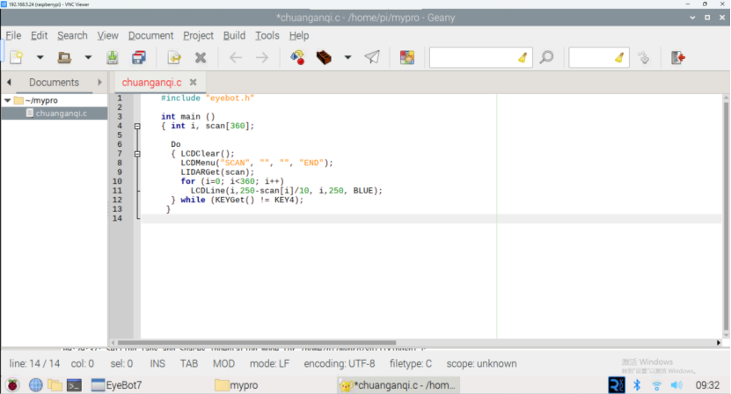Toggle the fold marker at line 7
The width and height of the screenshot is (731, 394).
(136, 153)
